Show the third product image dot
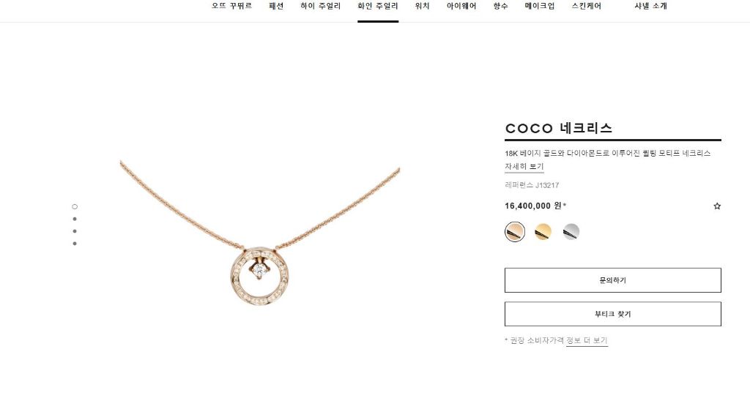 click(x=75, y=231)
